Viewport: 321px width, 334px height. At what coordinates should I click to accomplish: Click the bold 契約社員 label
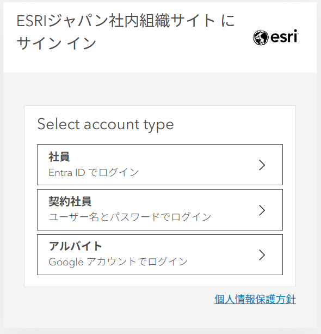70,202
